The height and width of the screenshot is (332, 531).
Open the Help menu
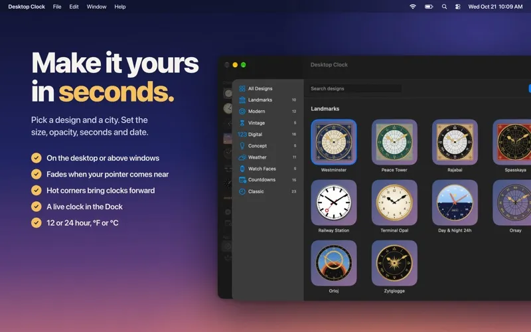coord(120,7)
